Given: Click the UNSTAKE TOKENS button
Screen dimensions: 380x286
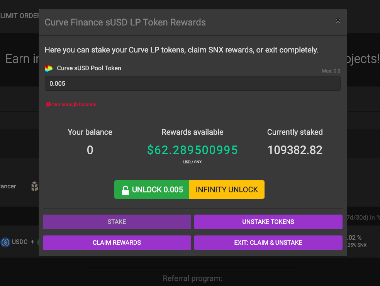Looking at the screenshot, I should pyautogui.click(x=268, y=222).
